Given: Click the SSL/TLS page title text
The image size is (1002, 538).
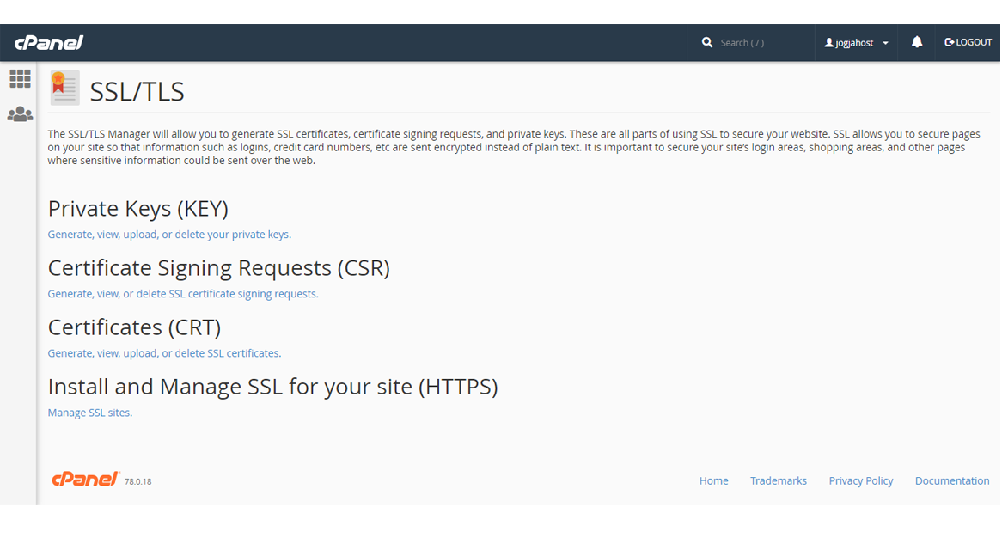Looking at the screenshot, I should [137, 92].
